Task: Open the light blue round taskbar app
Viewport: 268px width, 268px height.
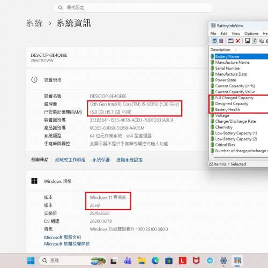Action: click(210, 261)
